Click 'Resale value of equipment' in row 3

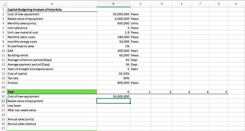(52, 19)
